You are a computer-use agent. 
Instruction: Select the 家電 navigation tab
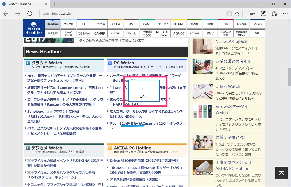(210, 24)
